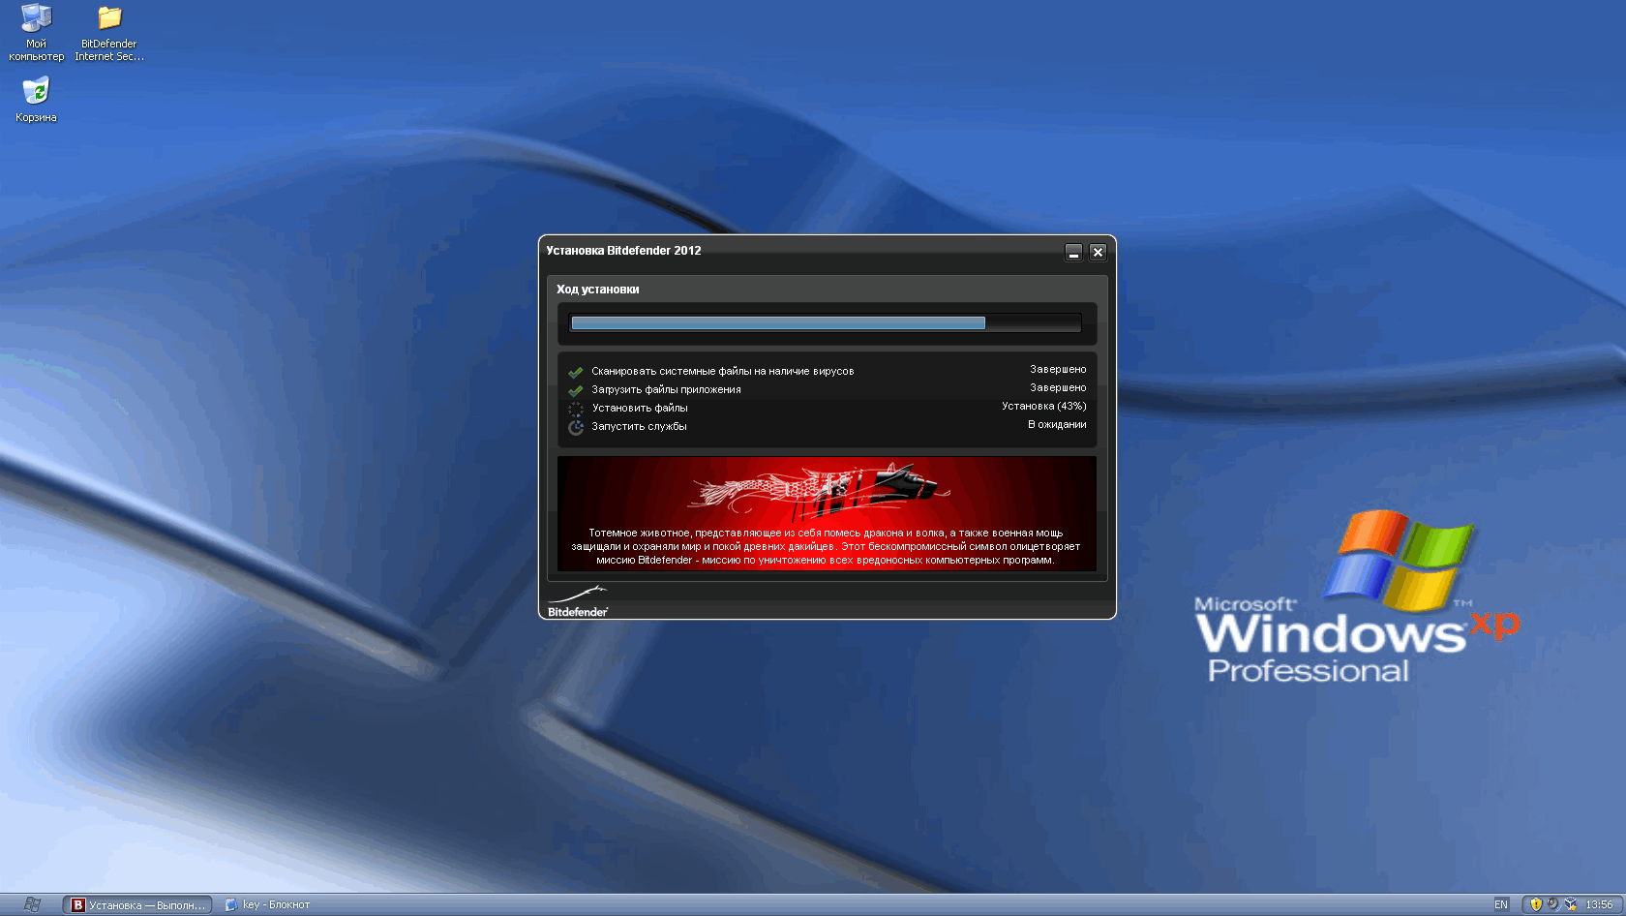The width and height of the screenshot is (1626, 916).
Task: Click the text Запустить службы
Action: point(639,426)
